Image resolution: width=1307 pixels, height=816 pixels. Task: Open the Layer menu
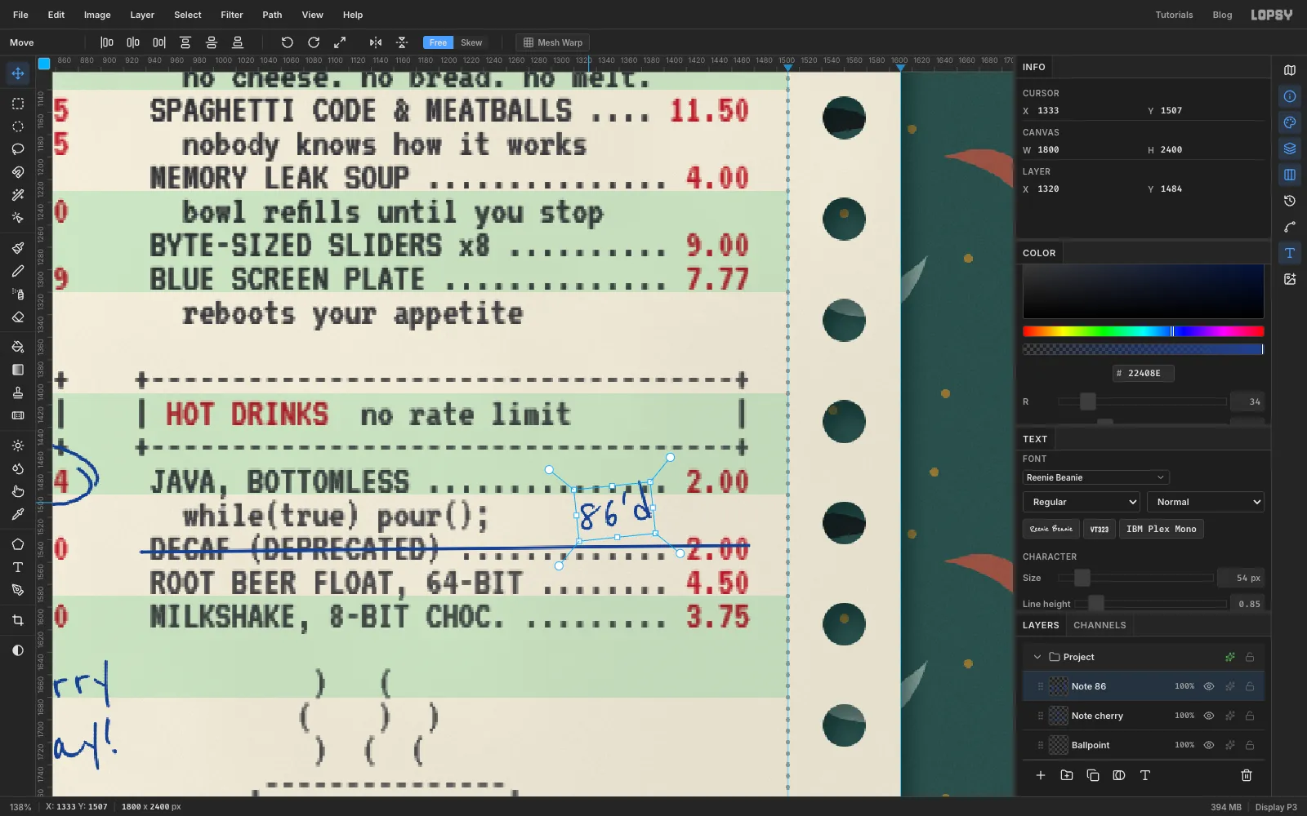click(x=142, y=15)
